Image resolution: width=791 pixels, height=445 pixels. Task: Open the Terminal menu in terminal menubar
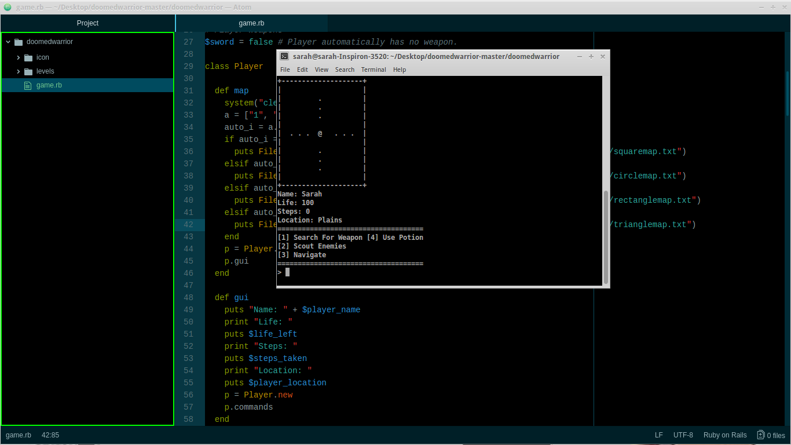[x=373, y=70]
